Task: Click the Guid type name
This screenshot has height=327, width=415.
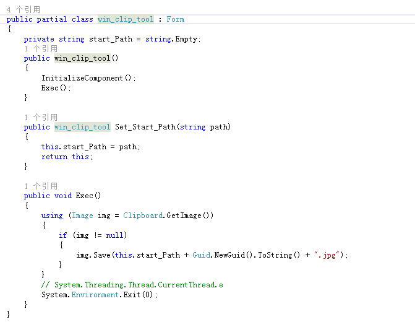Action: tap(201, 255)
